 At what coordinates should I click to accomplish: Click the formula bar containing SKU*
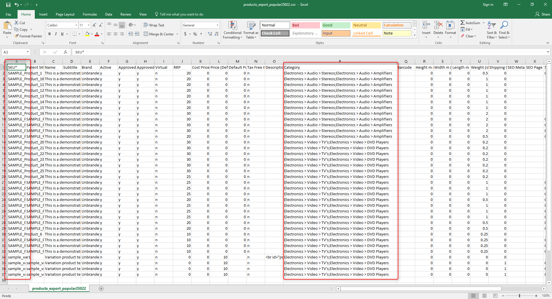[x=309, y=52]
